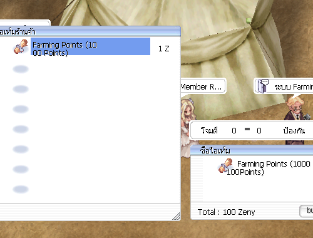Click the ไอเท็มร้านค้า shop window title bar
Screen dimensions: 313x238
click(x=90, y=31)
